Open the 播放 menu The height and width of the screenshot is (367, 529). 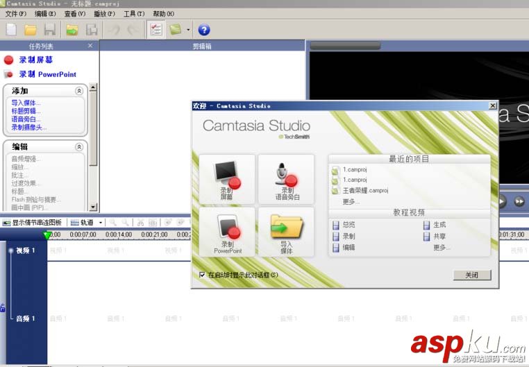coord(104,14)
